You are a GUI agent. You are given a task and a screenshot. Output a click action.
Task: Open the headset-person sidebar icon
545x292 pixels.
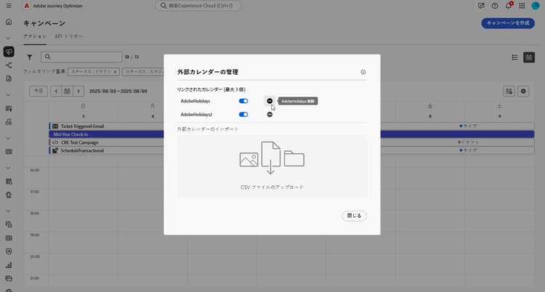tap(9, 195)
